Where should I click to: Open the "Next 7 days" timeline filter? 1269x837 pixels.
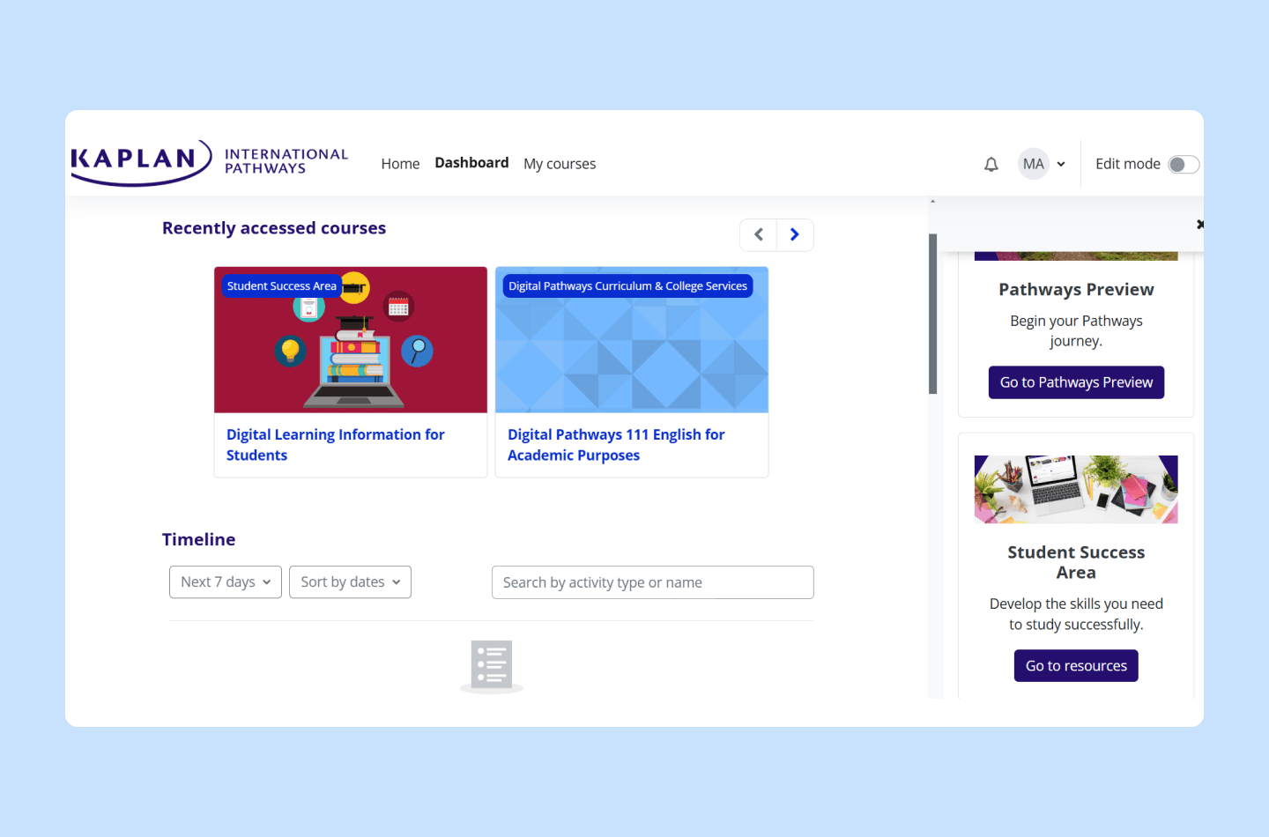click(225, 581)
